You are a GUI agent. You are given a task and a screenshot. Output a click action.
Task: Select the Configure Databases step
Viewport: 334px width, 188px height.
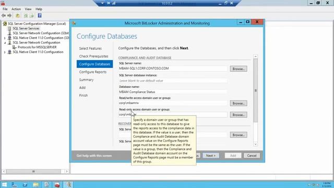tap(94, 64)
